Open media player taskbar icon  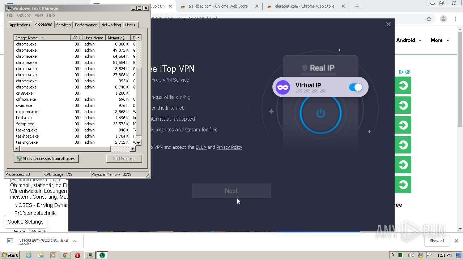coord(53,255)
